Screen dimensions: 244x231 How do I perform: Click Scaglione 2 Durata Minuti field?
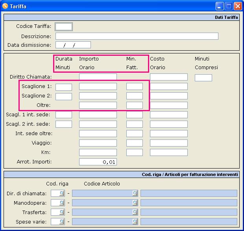click(64, 97)
